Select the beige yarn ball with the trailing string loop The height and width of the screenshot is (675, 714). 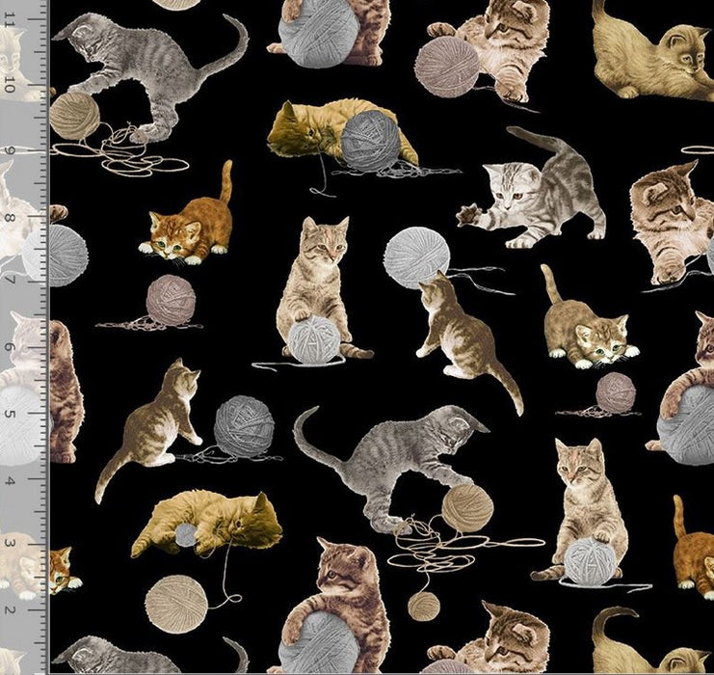[176, 603]
